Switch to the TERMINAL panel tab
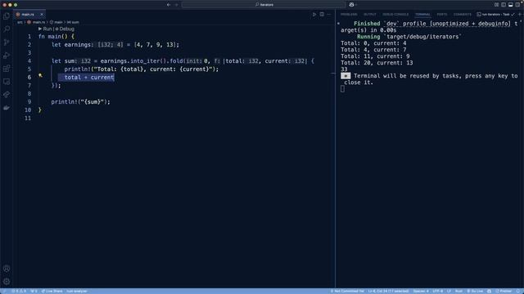This screenshot has width=524, height=294. [x=422, y=15]
